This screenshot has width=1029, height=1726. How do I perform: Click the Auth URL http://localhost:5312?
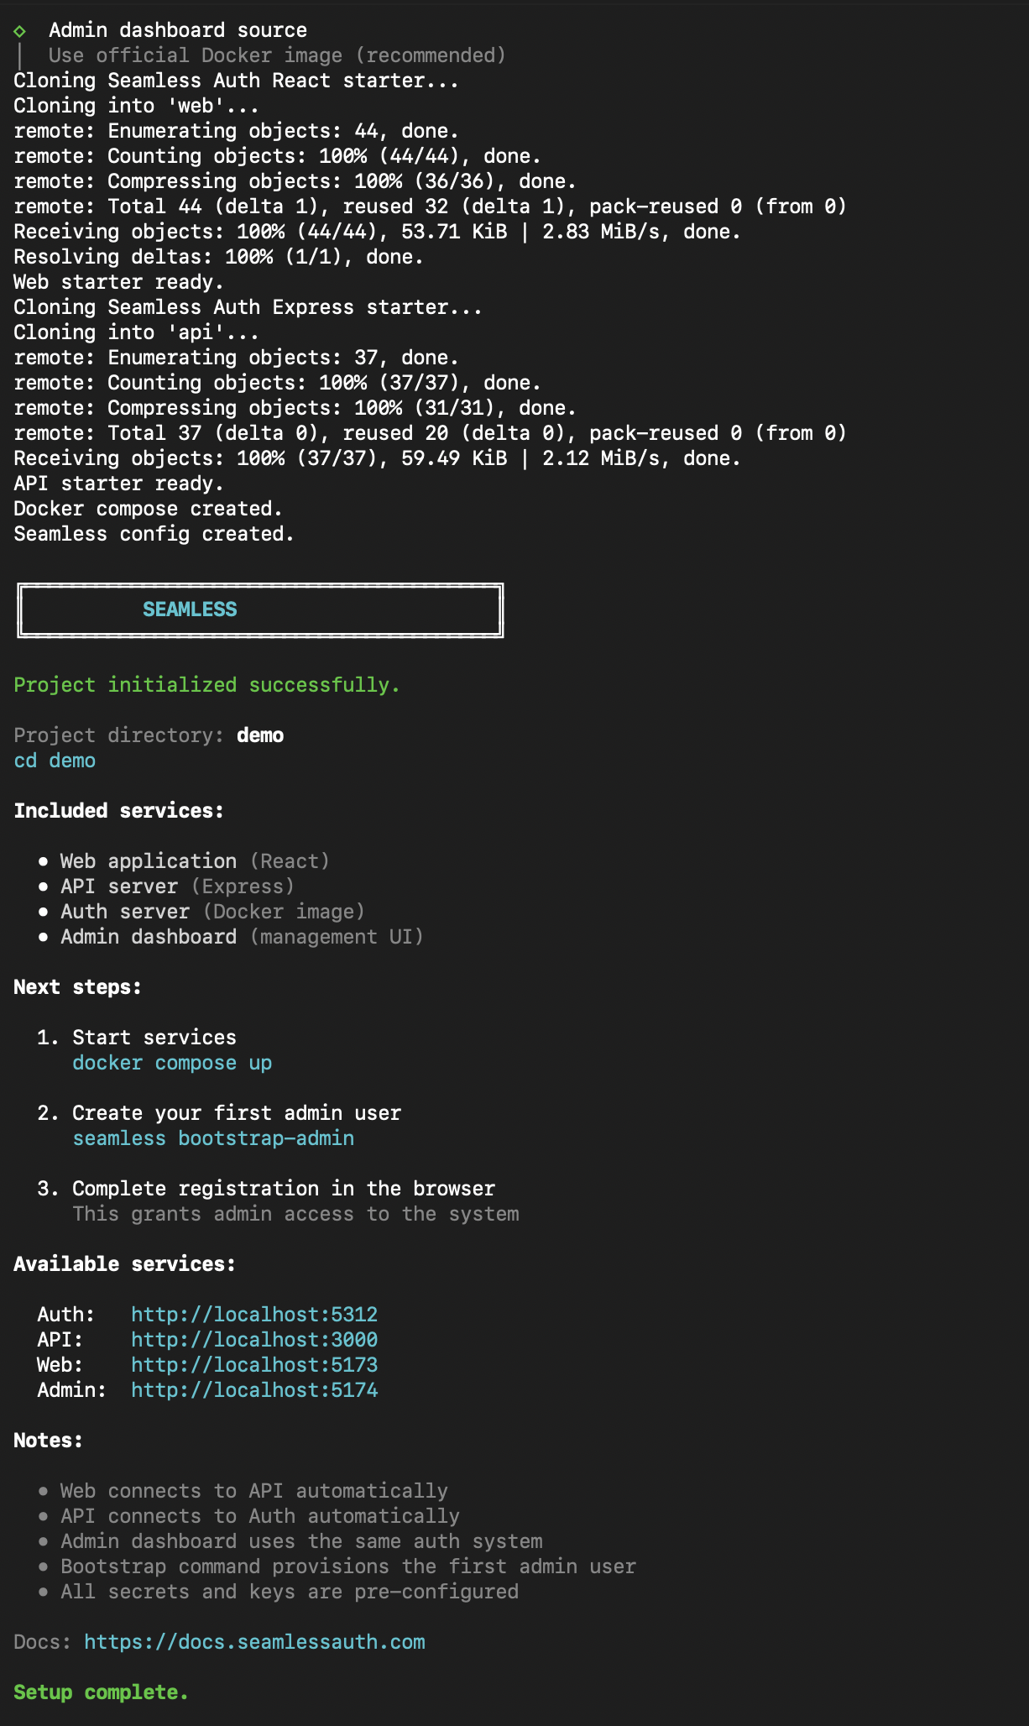click(254, 1315)
